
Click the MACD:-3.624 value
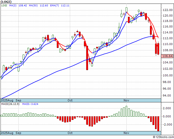[30, 104]
